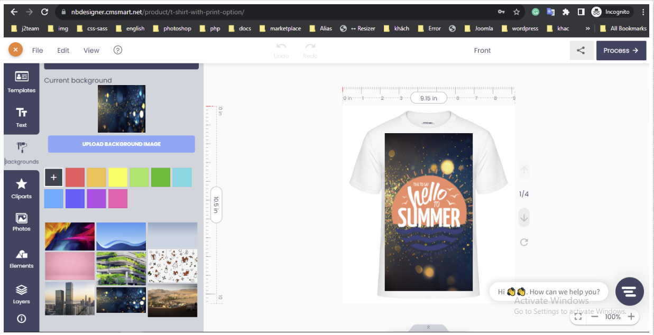Open the Elements panel
654x335 pixels.
(21, 258)
